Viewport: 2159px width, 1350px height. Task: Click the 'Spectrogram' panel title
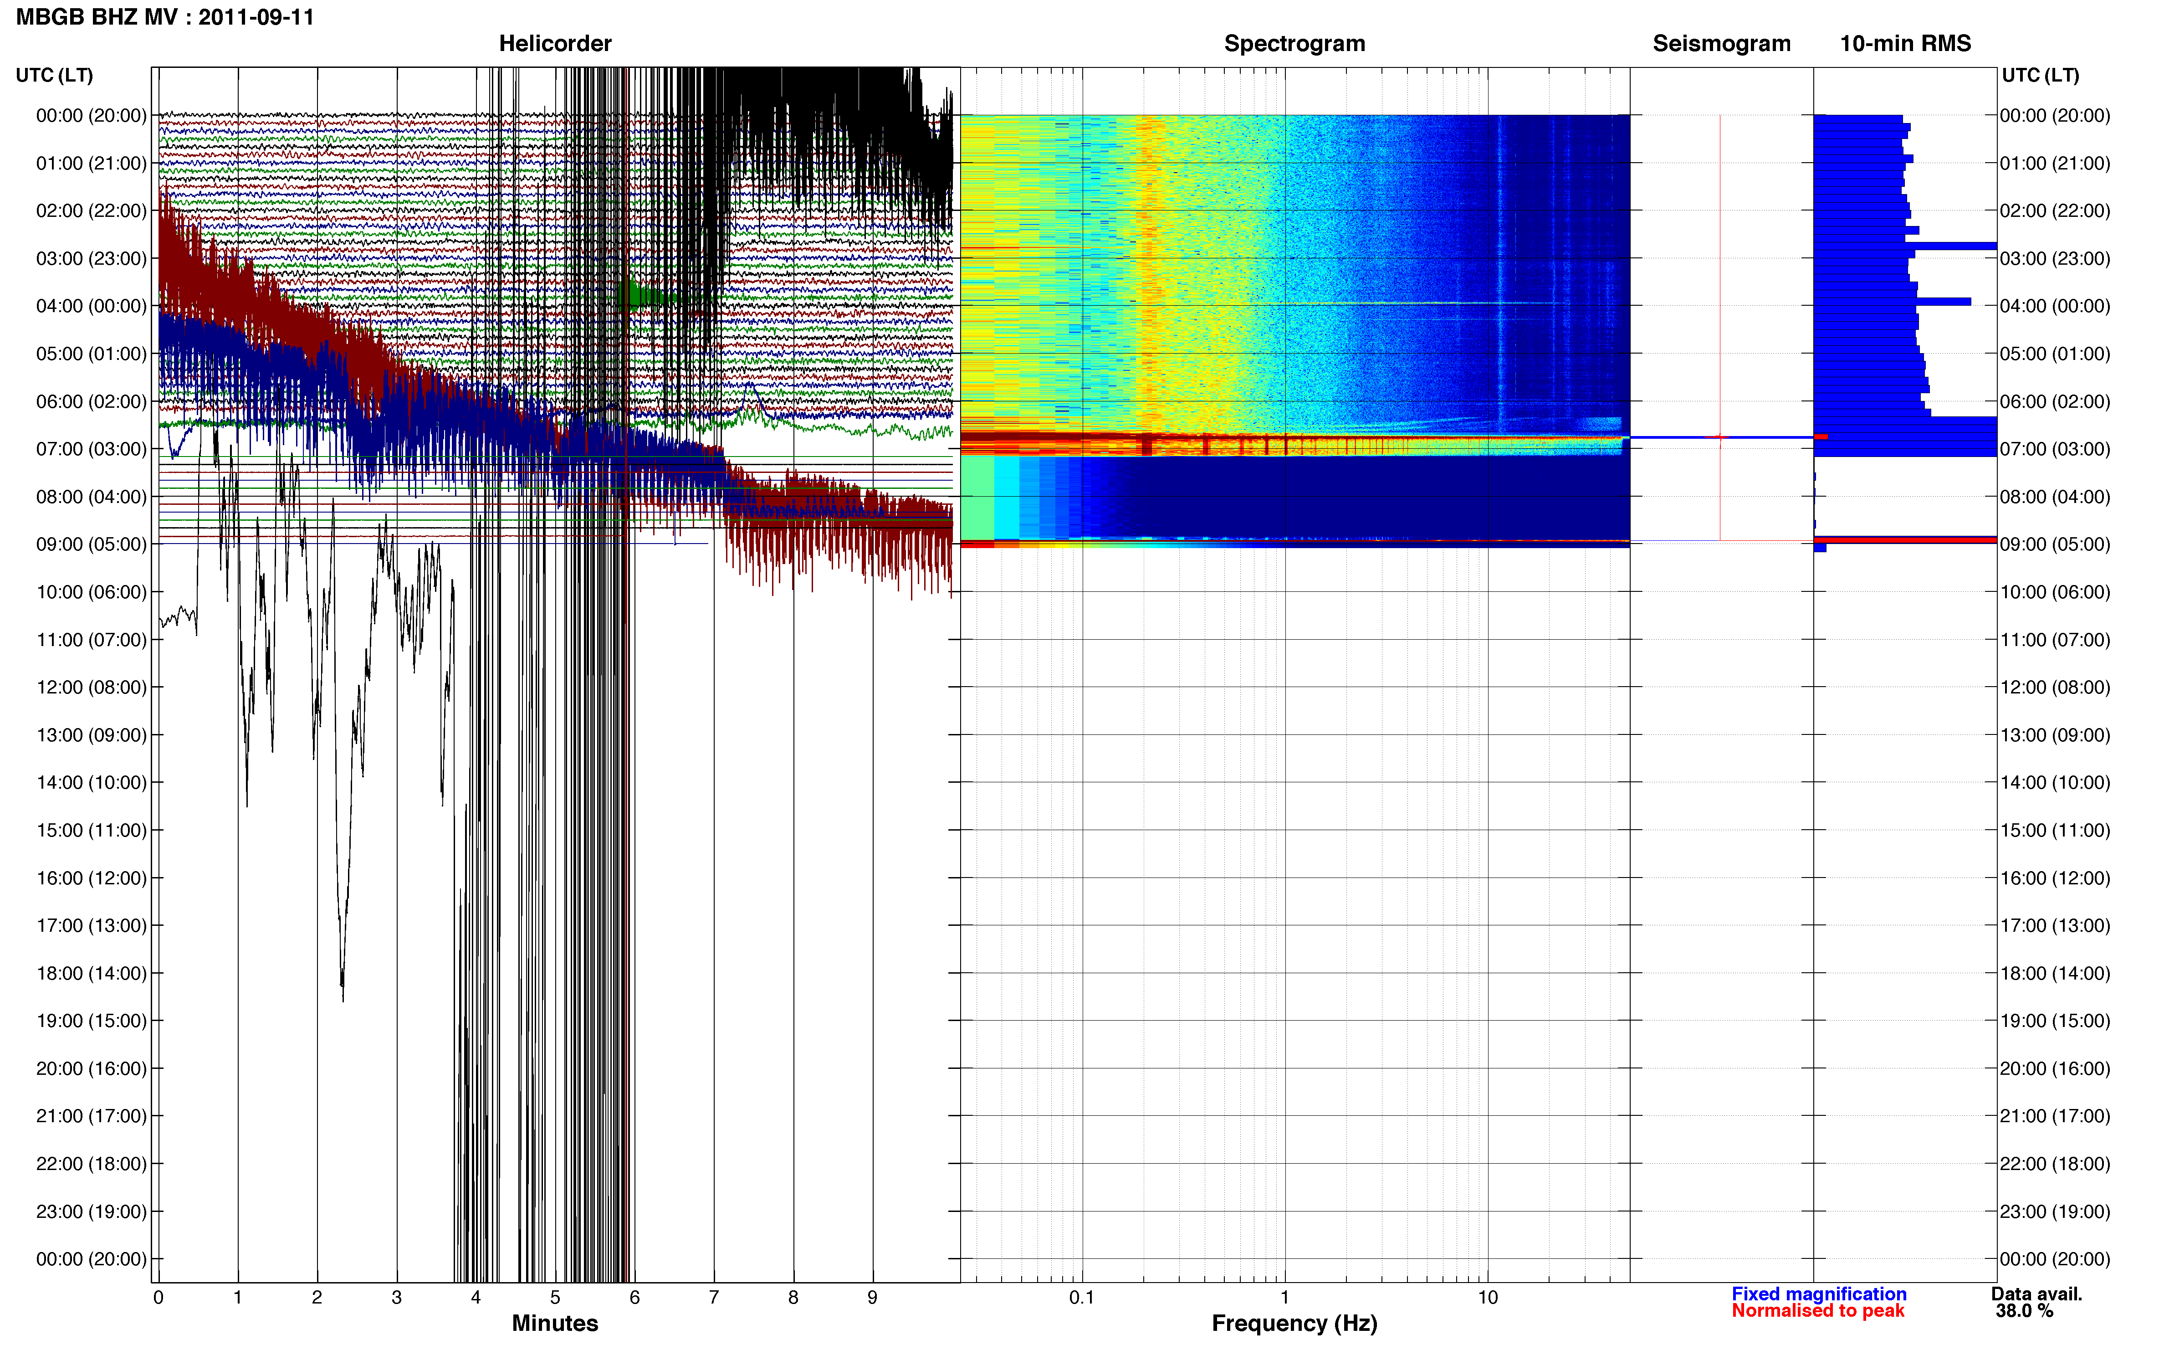pos(1294,43)
